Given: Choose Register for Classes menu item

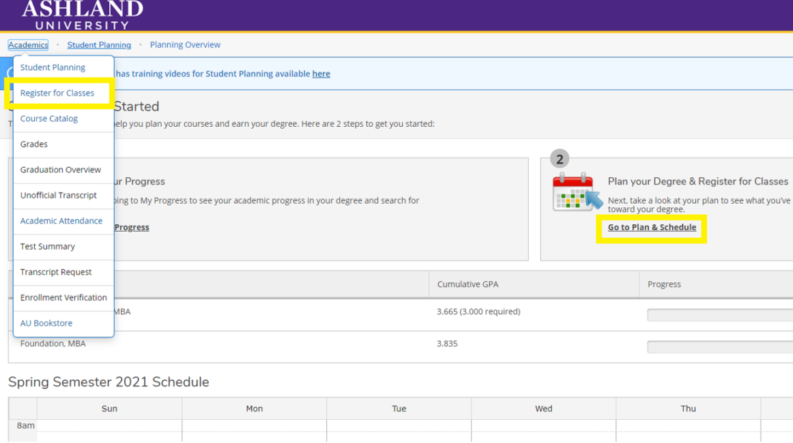Looking at the screenshot, I should click(x=57, y=93).
